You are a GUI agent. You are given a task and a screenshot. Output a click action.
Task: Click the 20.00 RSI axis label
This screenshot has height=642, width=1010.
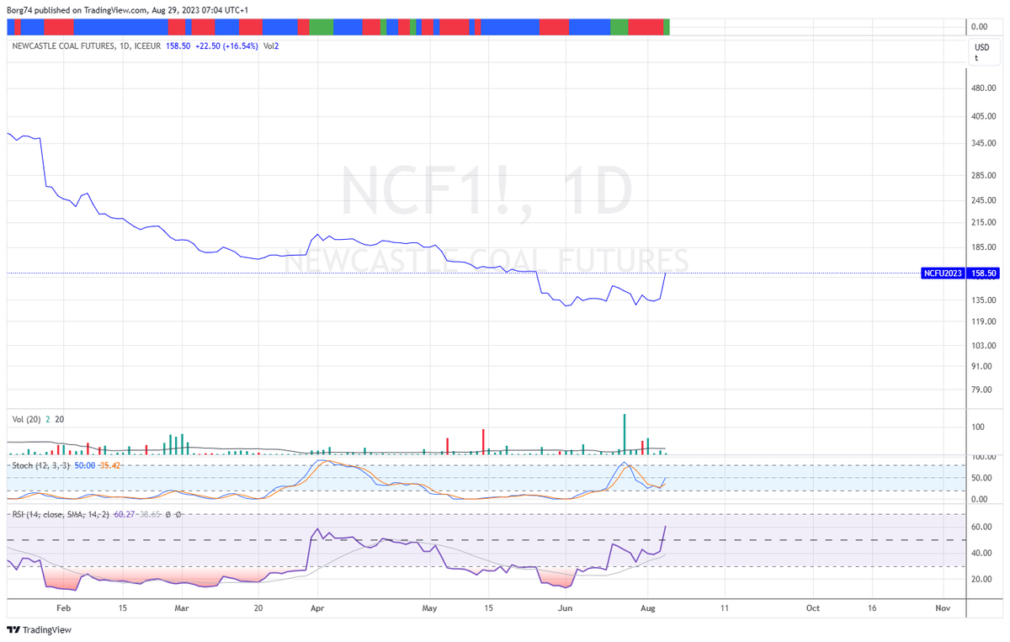click(x=983, y=579)
